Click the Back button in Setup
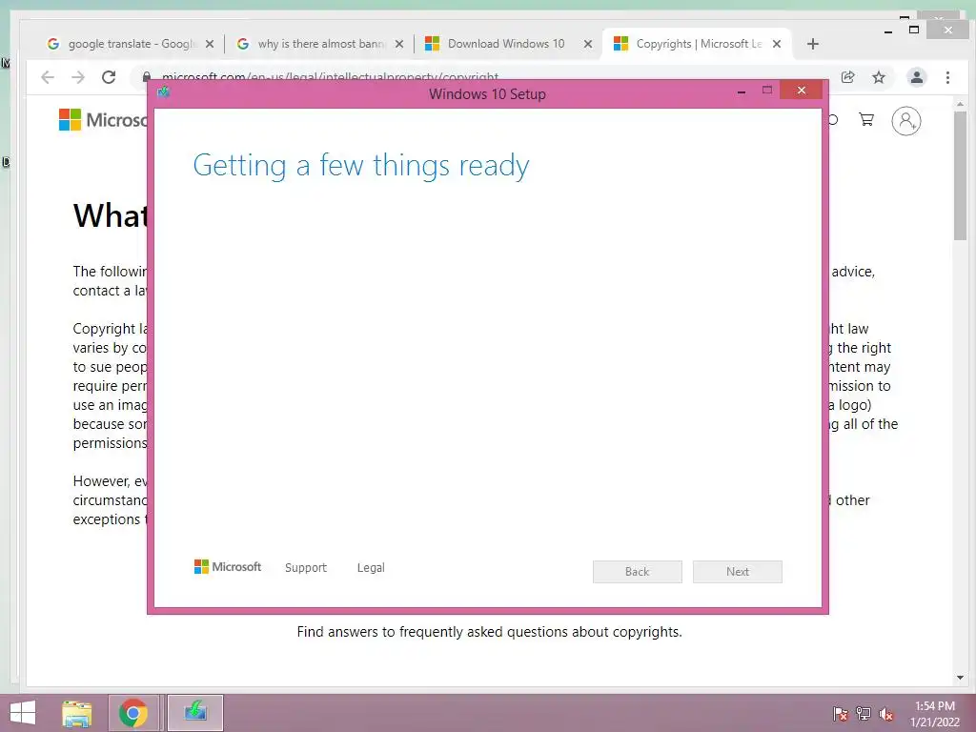Viewport: 976px width, 732px height. tap(638, 572)
